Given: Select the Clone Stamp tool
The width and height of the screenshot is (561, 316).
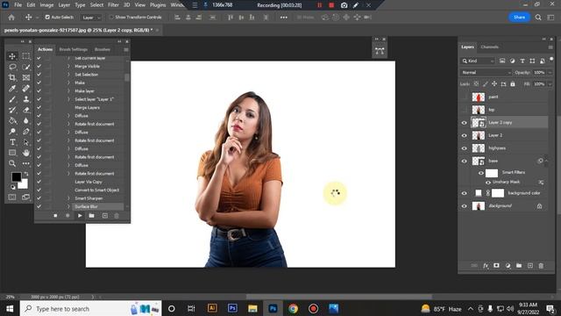Looking at the screenshot, I should coord(26,99).
